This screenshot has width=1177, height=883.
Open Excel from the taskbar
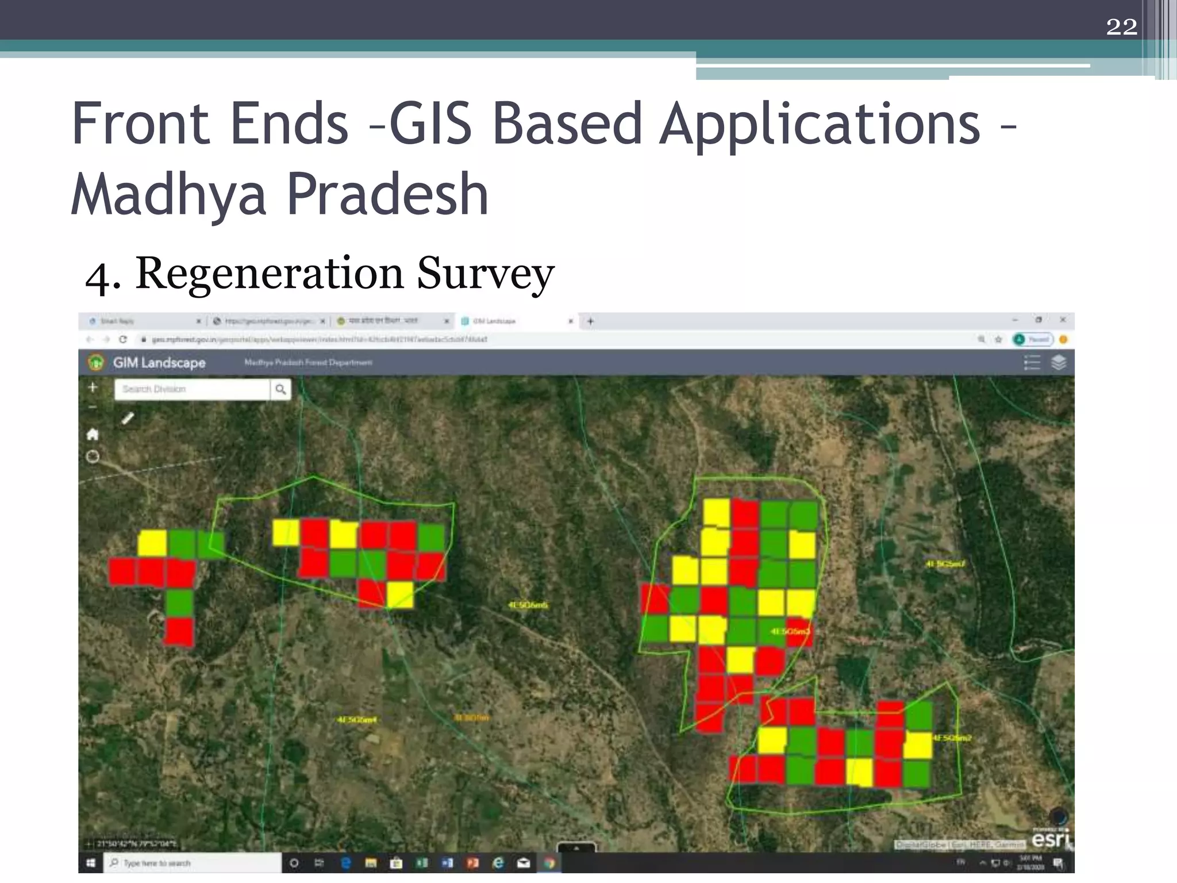[422, 863]
